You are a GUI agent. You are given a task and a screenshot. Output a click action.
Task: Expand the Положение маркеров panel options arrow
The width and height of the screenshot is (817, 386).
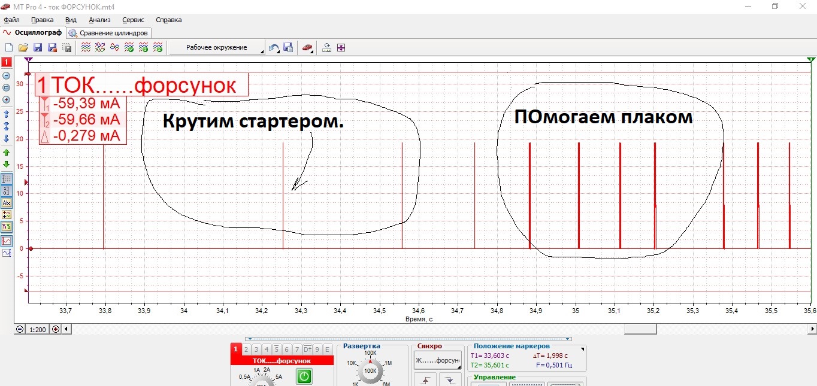point(581,348)
